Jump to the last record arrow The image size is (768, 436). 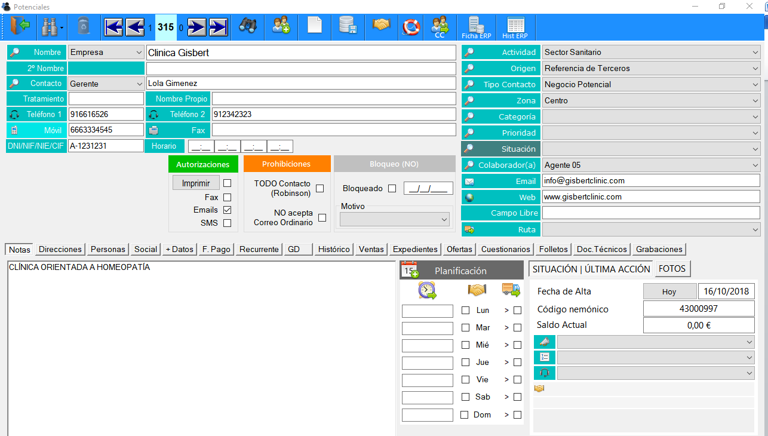pos(218,27)
